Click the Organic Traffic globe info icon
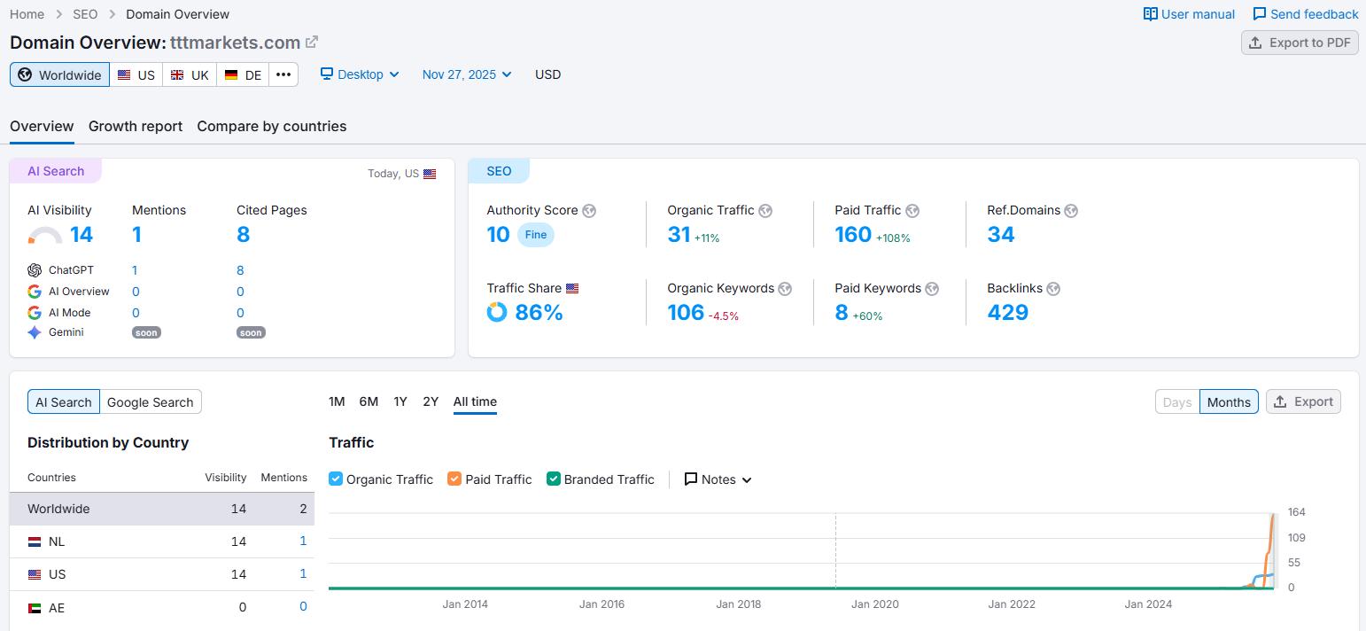The image size is (1366, 631). [x=765, y=211]
